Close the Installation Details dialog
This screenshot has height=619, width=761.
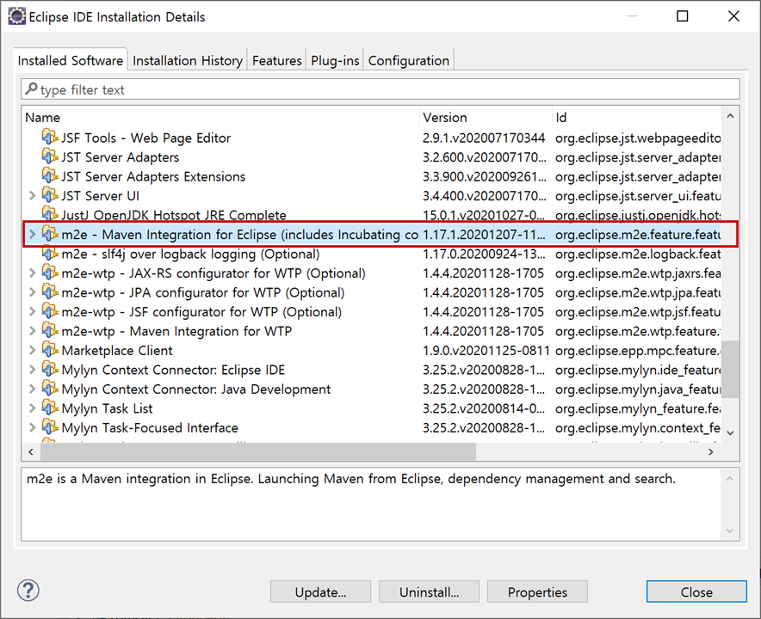click(696, 591)
